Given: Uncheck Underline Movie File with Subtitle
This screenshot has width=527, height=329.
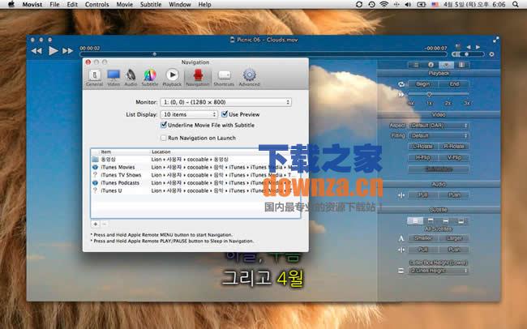Looking at the screenshot, I should [x=164, y=125].
